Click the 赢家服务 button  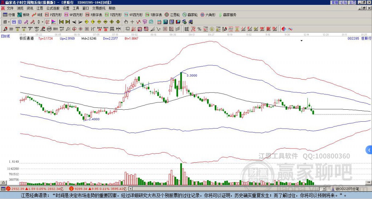[x=227, y=15]
